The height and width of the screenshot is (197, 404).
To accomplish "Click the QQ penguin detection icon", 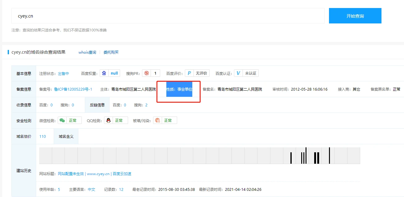I will (x=108, y=121).
